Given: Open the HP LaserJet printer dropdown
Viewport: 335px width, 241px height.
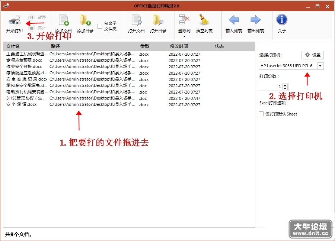Looking at the screenshot, I should point(320,66).
